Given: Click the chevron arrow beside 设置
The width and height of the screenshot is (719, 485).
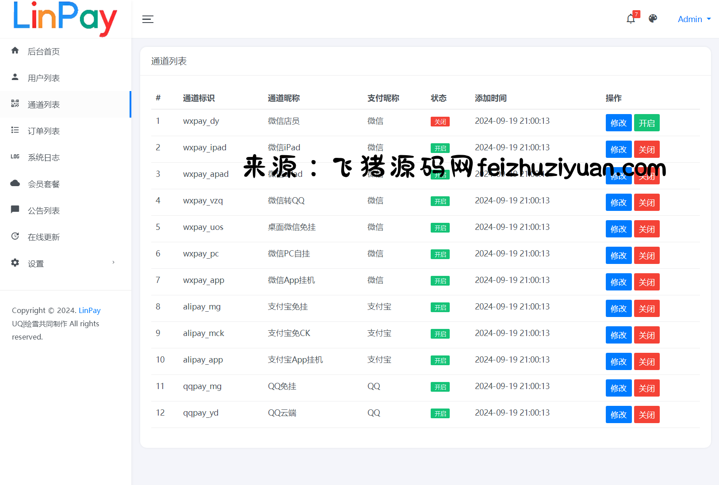Looking at the screenshot, I should coord(114,263).
